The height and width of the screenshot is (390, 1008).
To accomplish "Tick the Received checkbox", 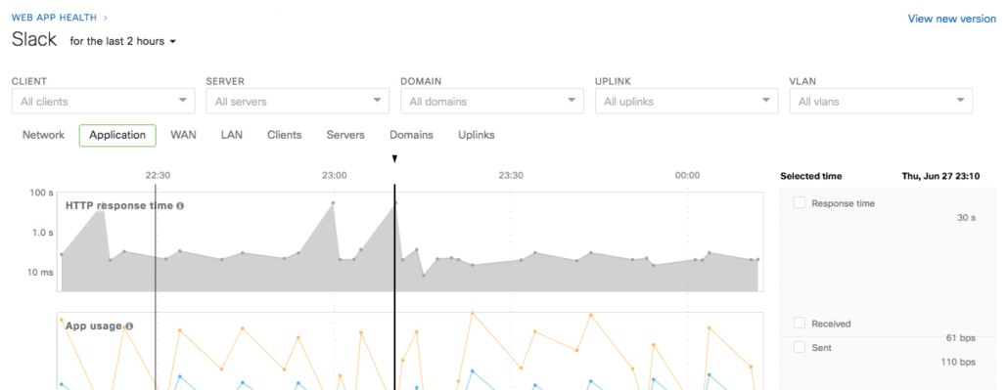I will (800, 323).
